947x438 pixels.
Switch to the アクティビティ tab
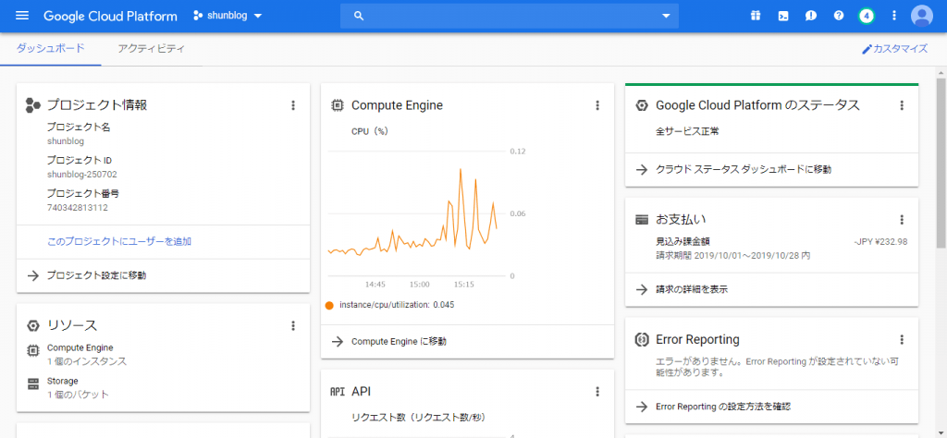pos(152,49)
